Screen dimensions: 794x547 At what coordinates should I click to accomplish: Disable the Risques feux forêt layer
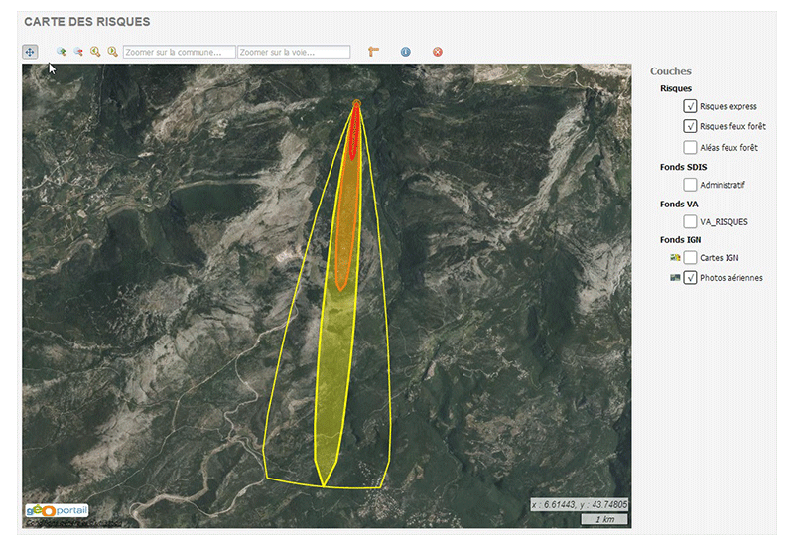(x=690, y=126)
